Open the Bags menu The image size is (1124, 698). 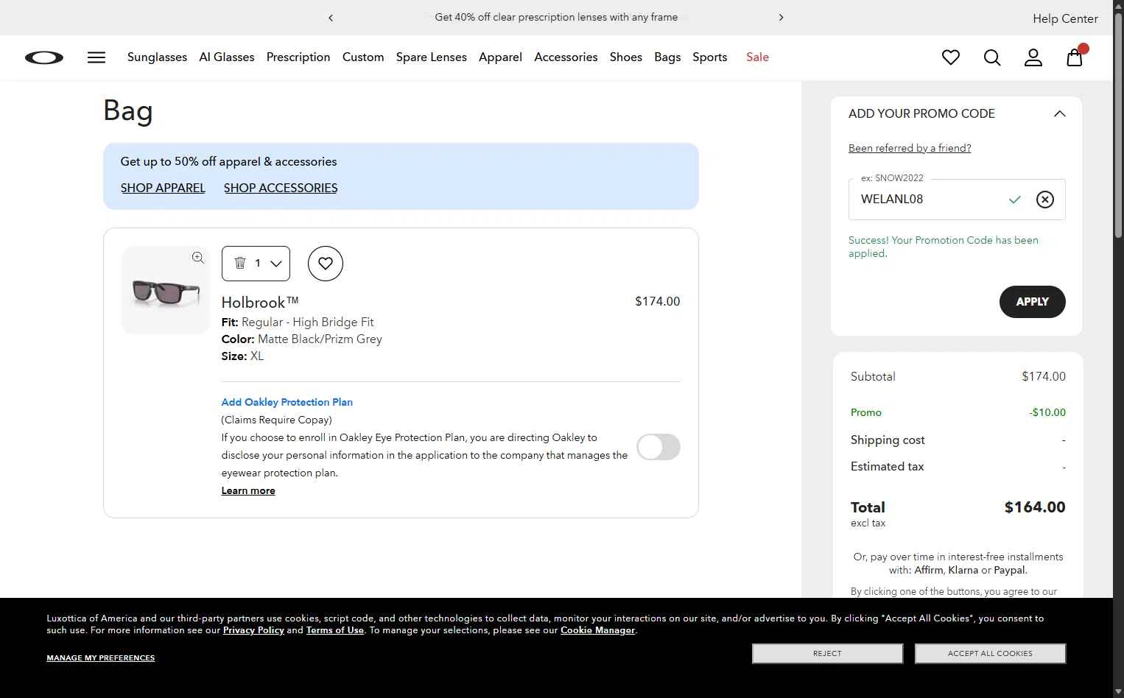tap(667, 57)
